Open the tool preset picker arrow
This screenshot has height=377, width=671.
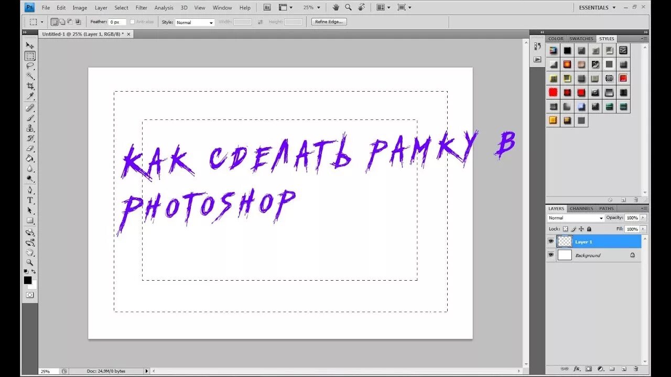(x=42, y=22)
